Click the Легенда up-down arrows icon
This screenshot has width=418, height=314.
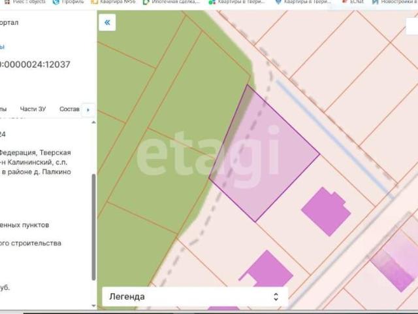point(276,296)
